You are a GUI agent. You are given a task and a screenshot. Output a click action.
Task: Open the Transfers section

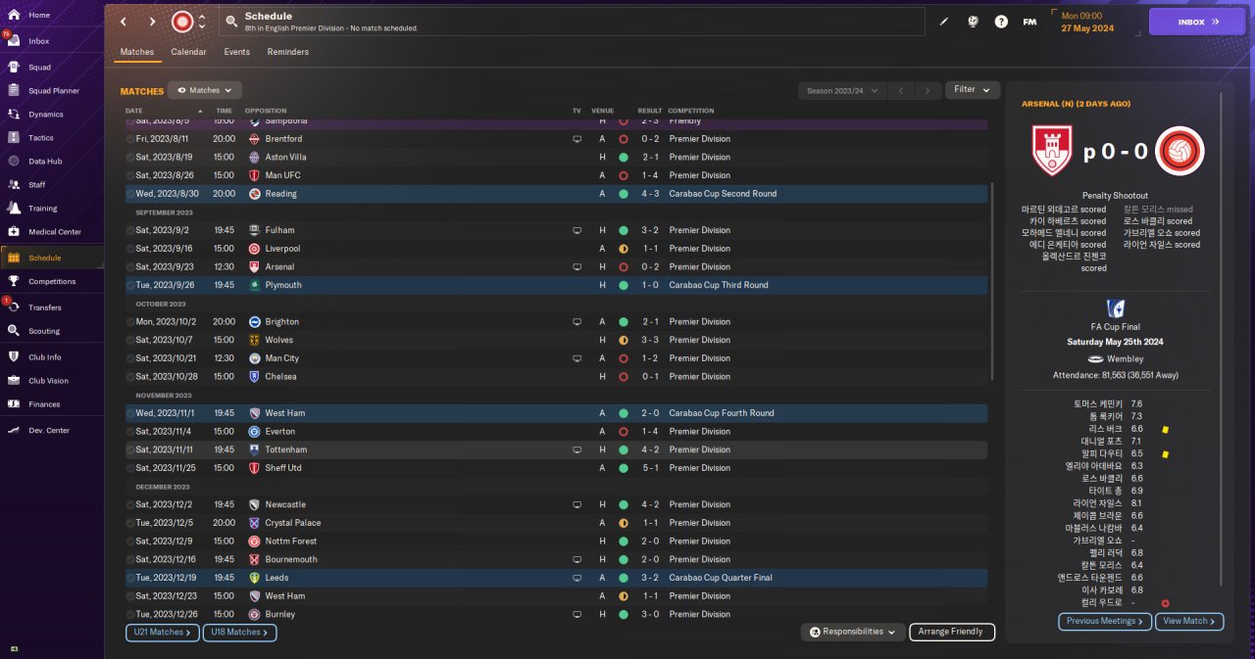click(45, 307)
